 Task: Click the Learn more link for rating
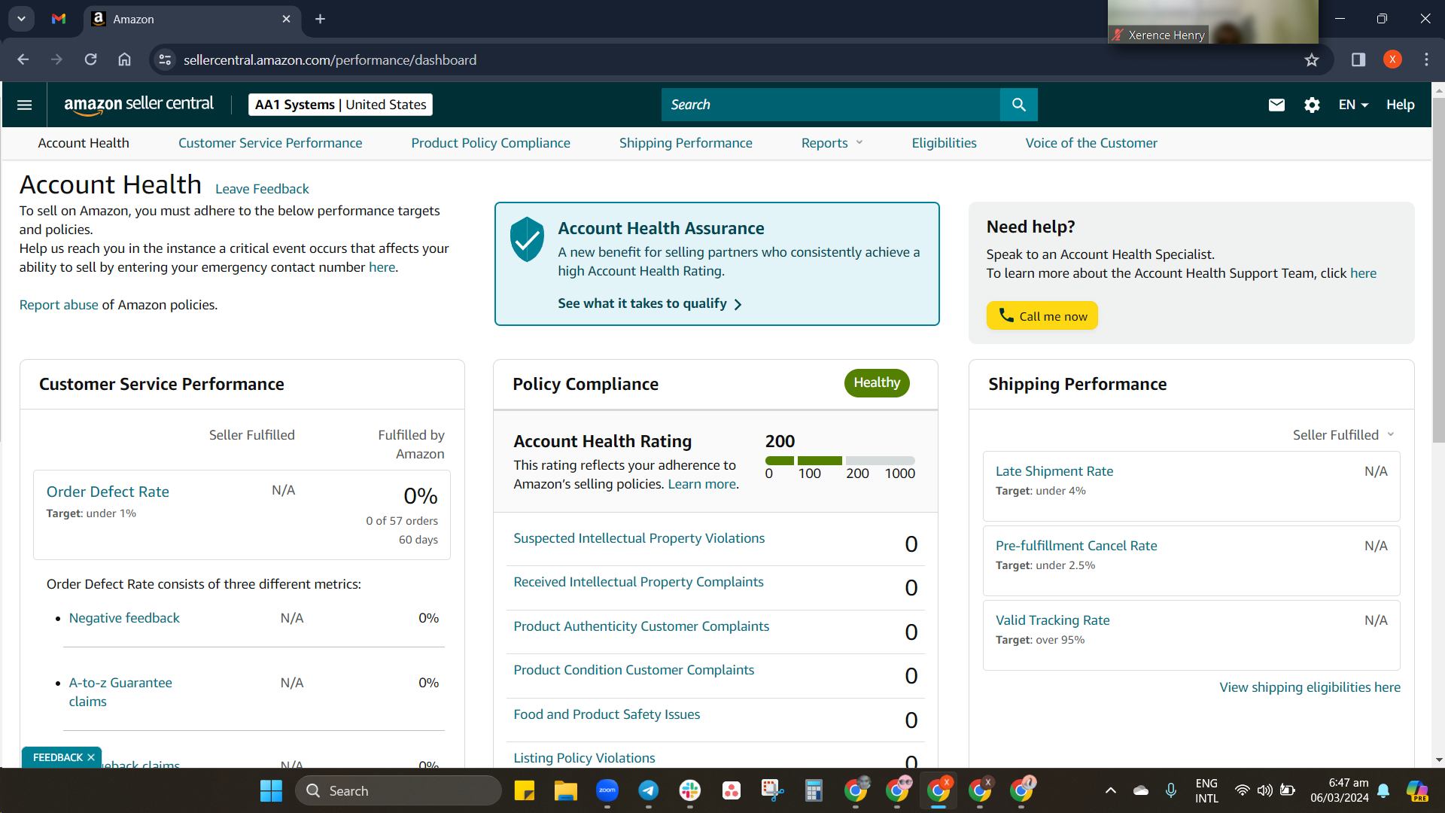pyautogui.click(x=702, y=484)
